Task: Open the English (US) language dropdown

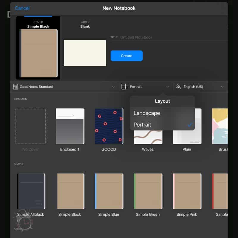Action: 200,87
